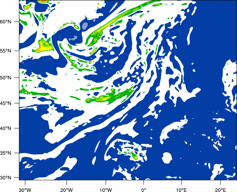Click the 30°W longitude label

(x=25, y=190)
